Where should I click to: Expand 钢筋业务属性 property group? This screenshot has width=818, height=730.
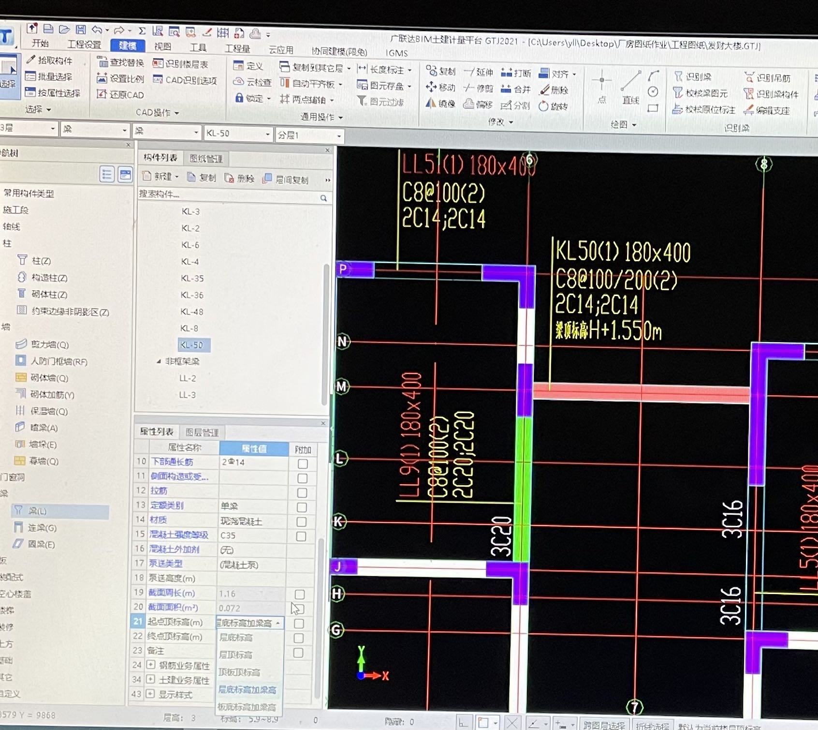pyautogui.click(x=150, y=665)
